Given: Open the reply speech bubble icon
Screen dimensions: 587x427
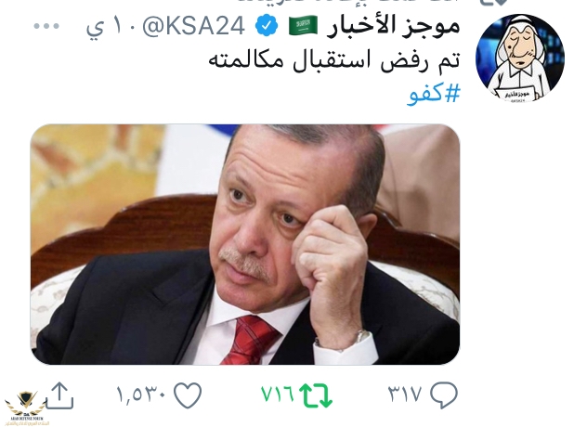Looking at the screenshot, I should [x=444, y=395].
